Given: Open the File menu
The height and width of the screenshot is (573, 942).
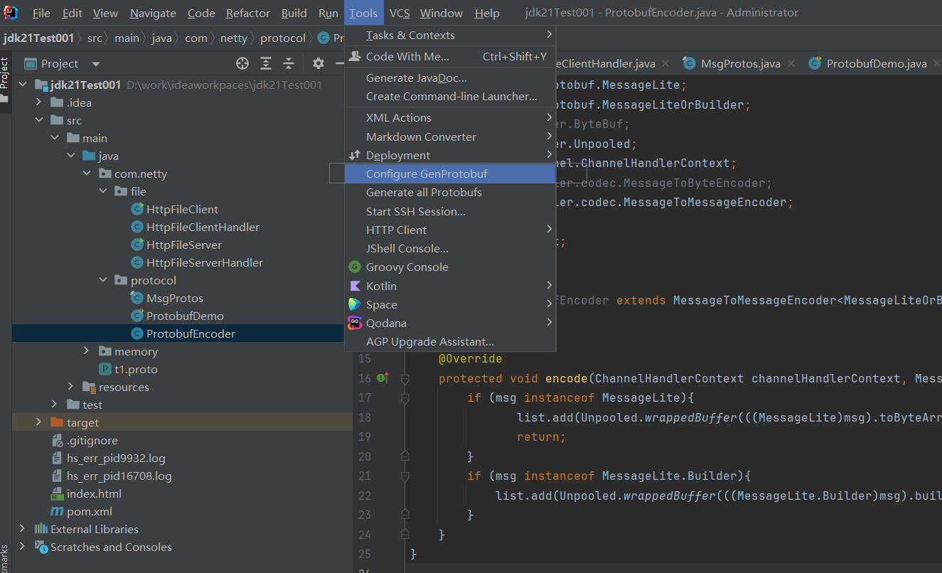Looking at the screenshot, I should click(x=41, y=13).
